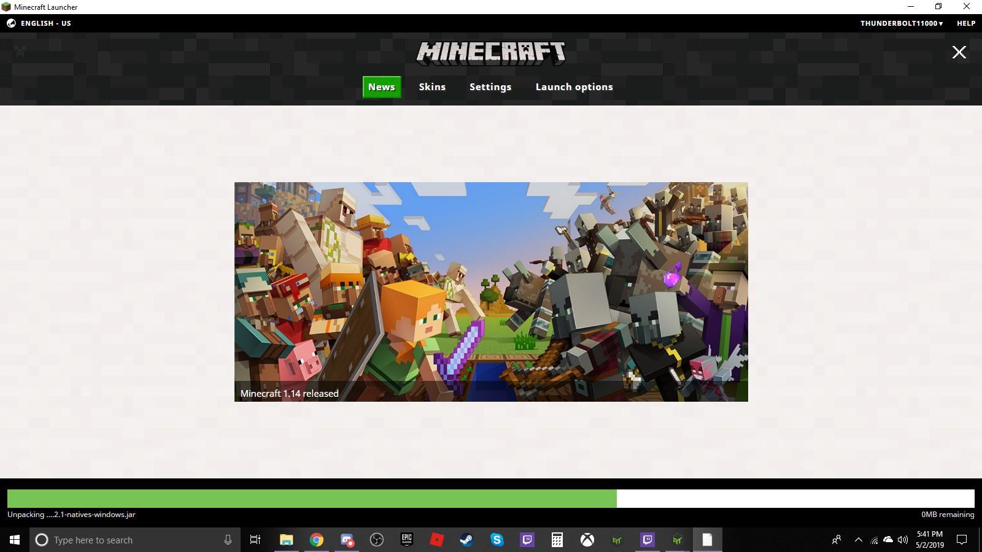
Task: Click the Minecraft logo in header
Action: pos(491,53)
